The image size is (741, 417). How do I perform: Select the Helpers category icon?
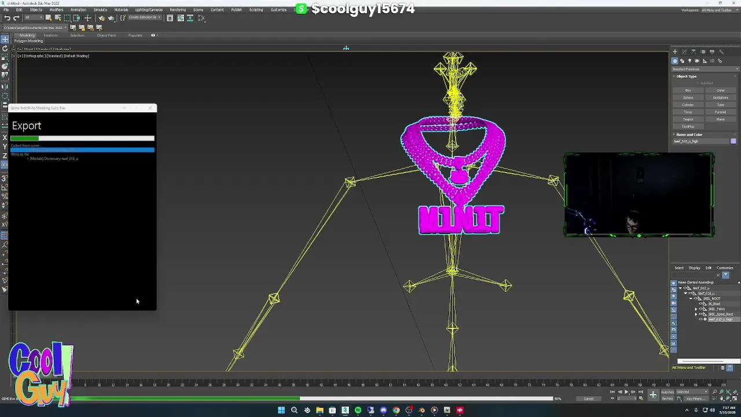(705, 61)
